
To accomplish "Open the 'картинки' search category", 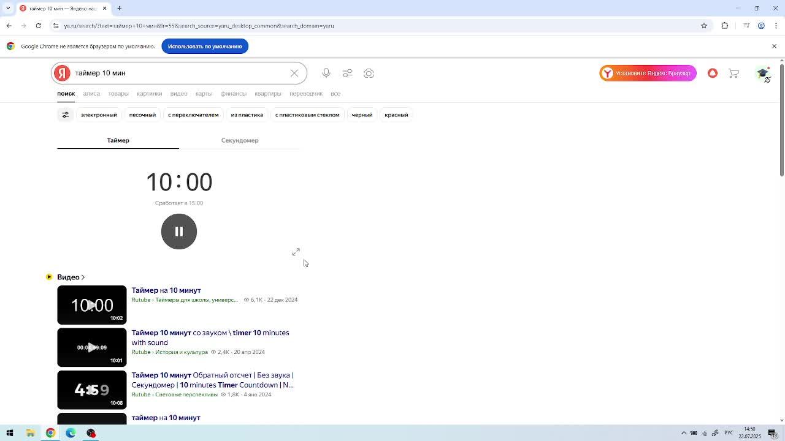I will point(150,94).
